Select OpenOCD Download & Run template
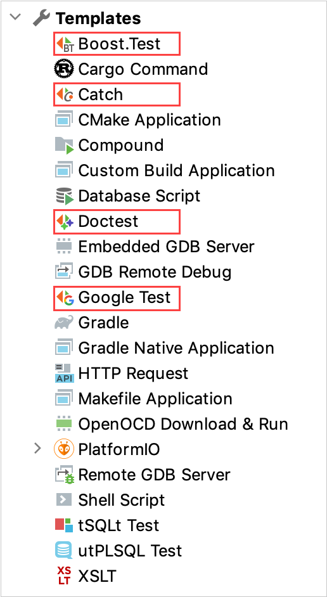This screenshot has width=327, height=597. [x=171, y=424]
